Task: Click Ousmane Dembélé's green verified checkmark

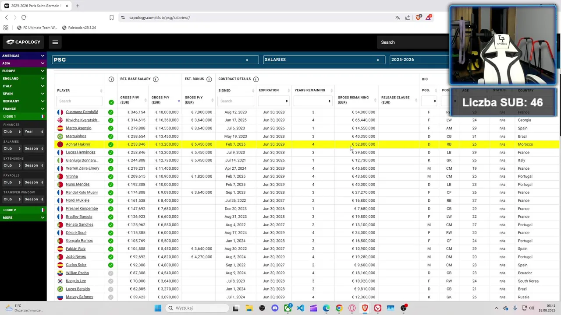Action: tap(111, 112)
